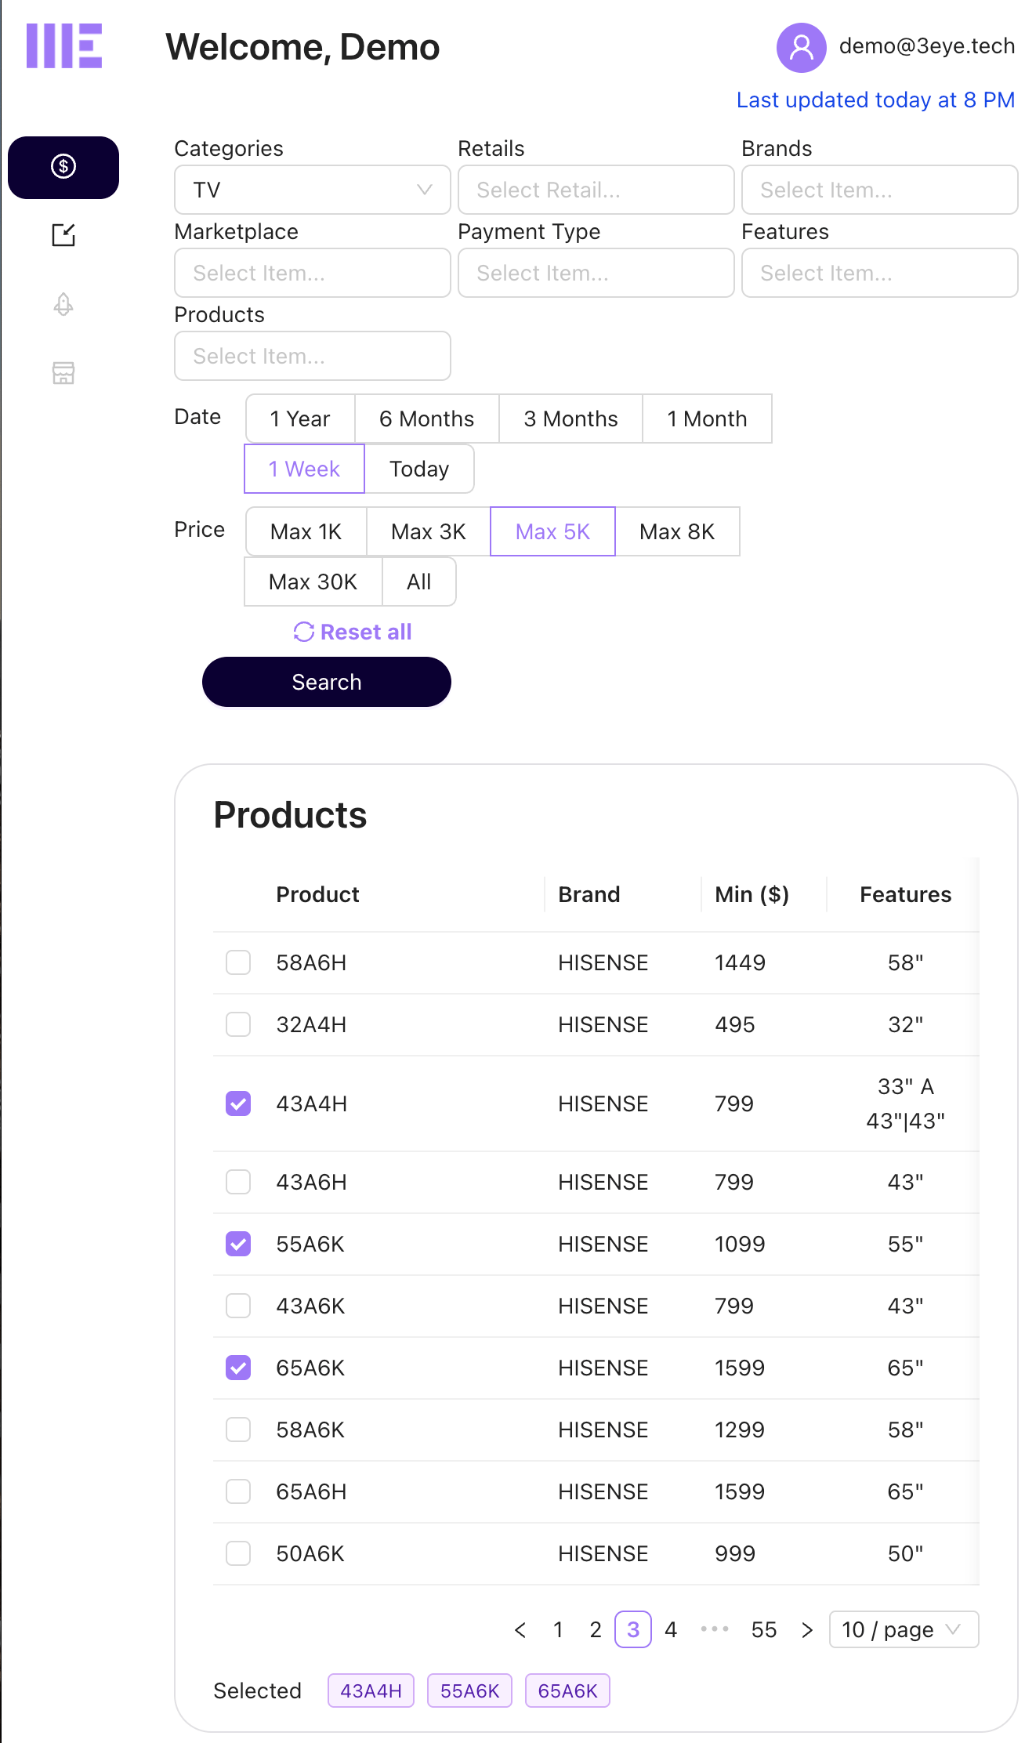
Task: Uncheck the 65A6K product checkbox
Action: tap(238, 1368)
